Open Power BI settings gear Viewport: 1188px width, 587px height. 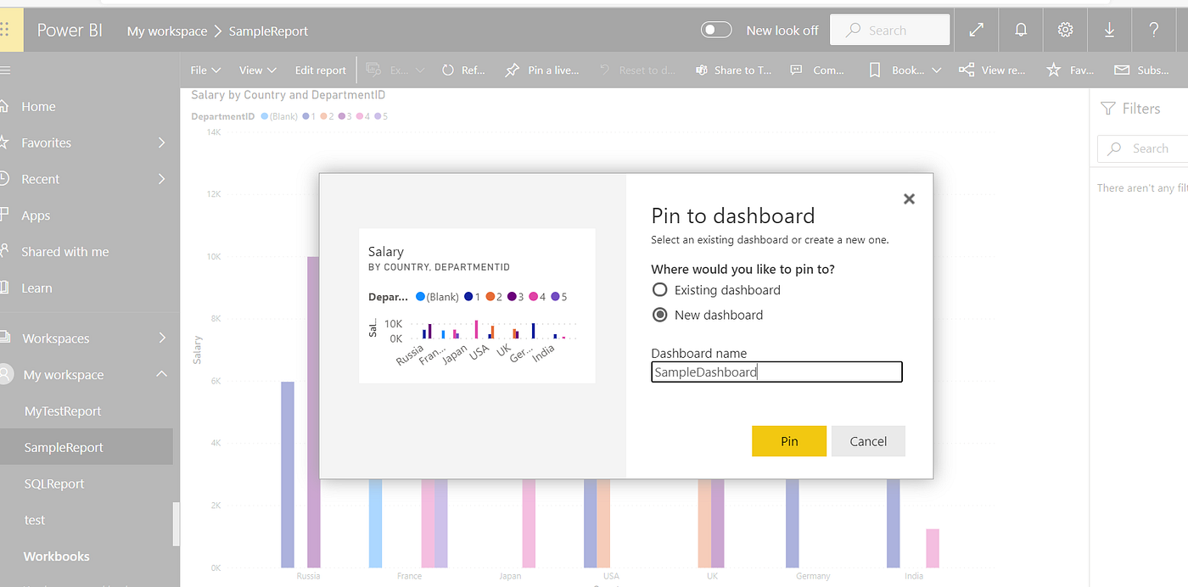(x=1065, y=30)
